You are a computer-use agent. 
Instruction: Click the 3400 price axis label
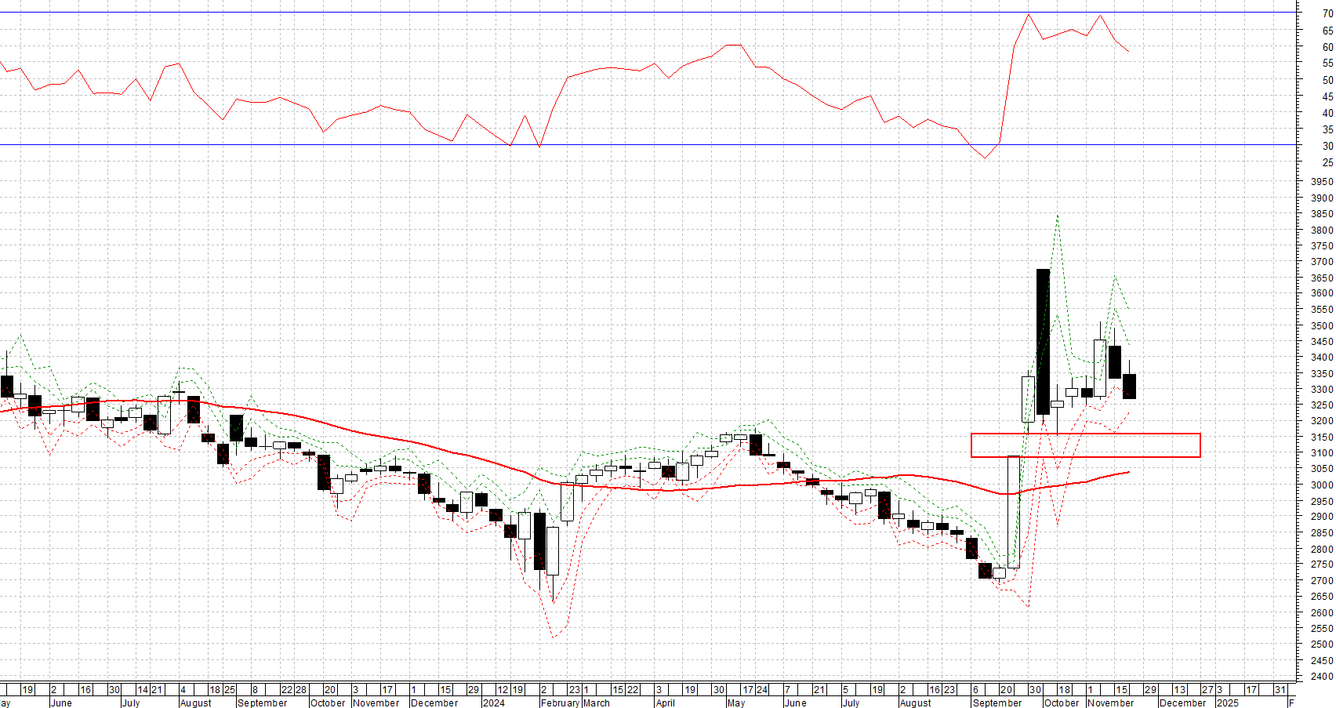click(x=1321, y=358)
